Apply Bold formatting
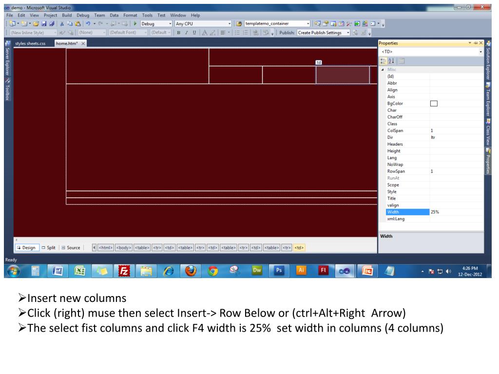 click(x=178, y=33)
